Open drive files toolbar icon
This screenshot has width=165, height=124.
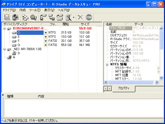pos(25,17)
